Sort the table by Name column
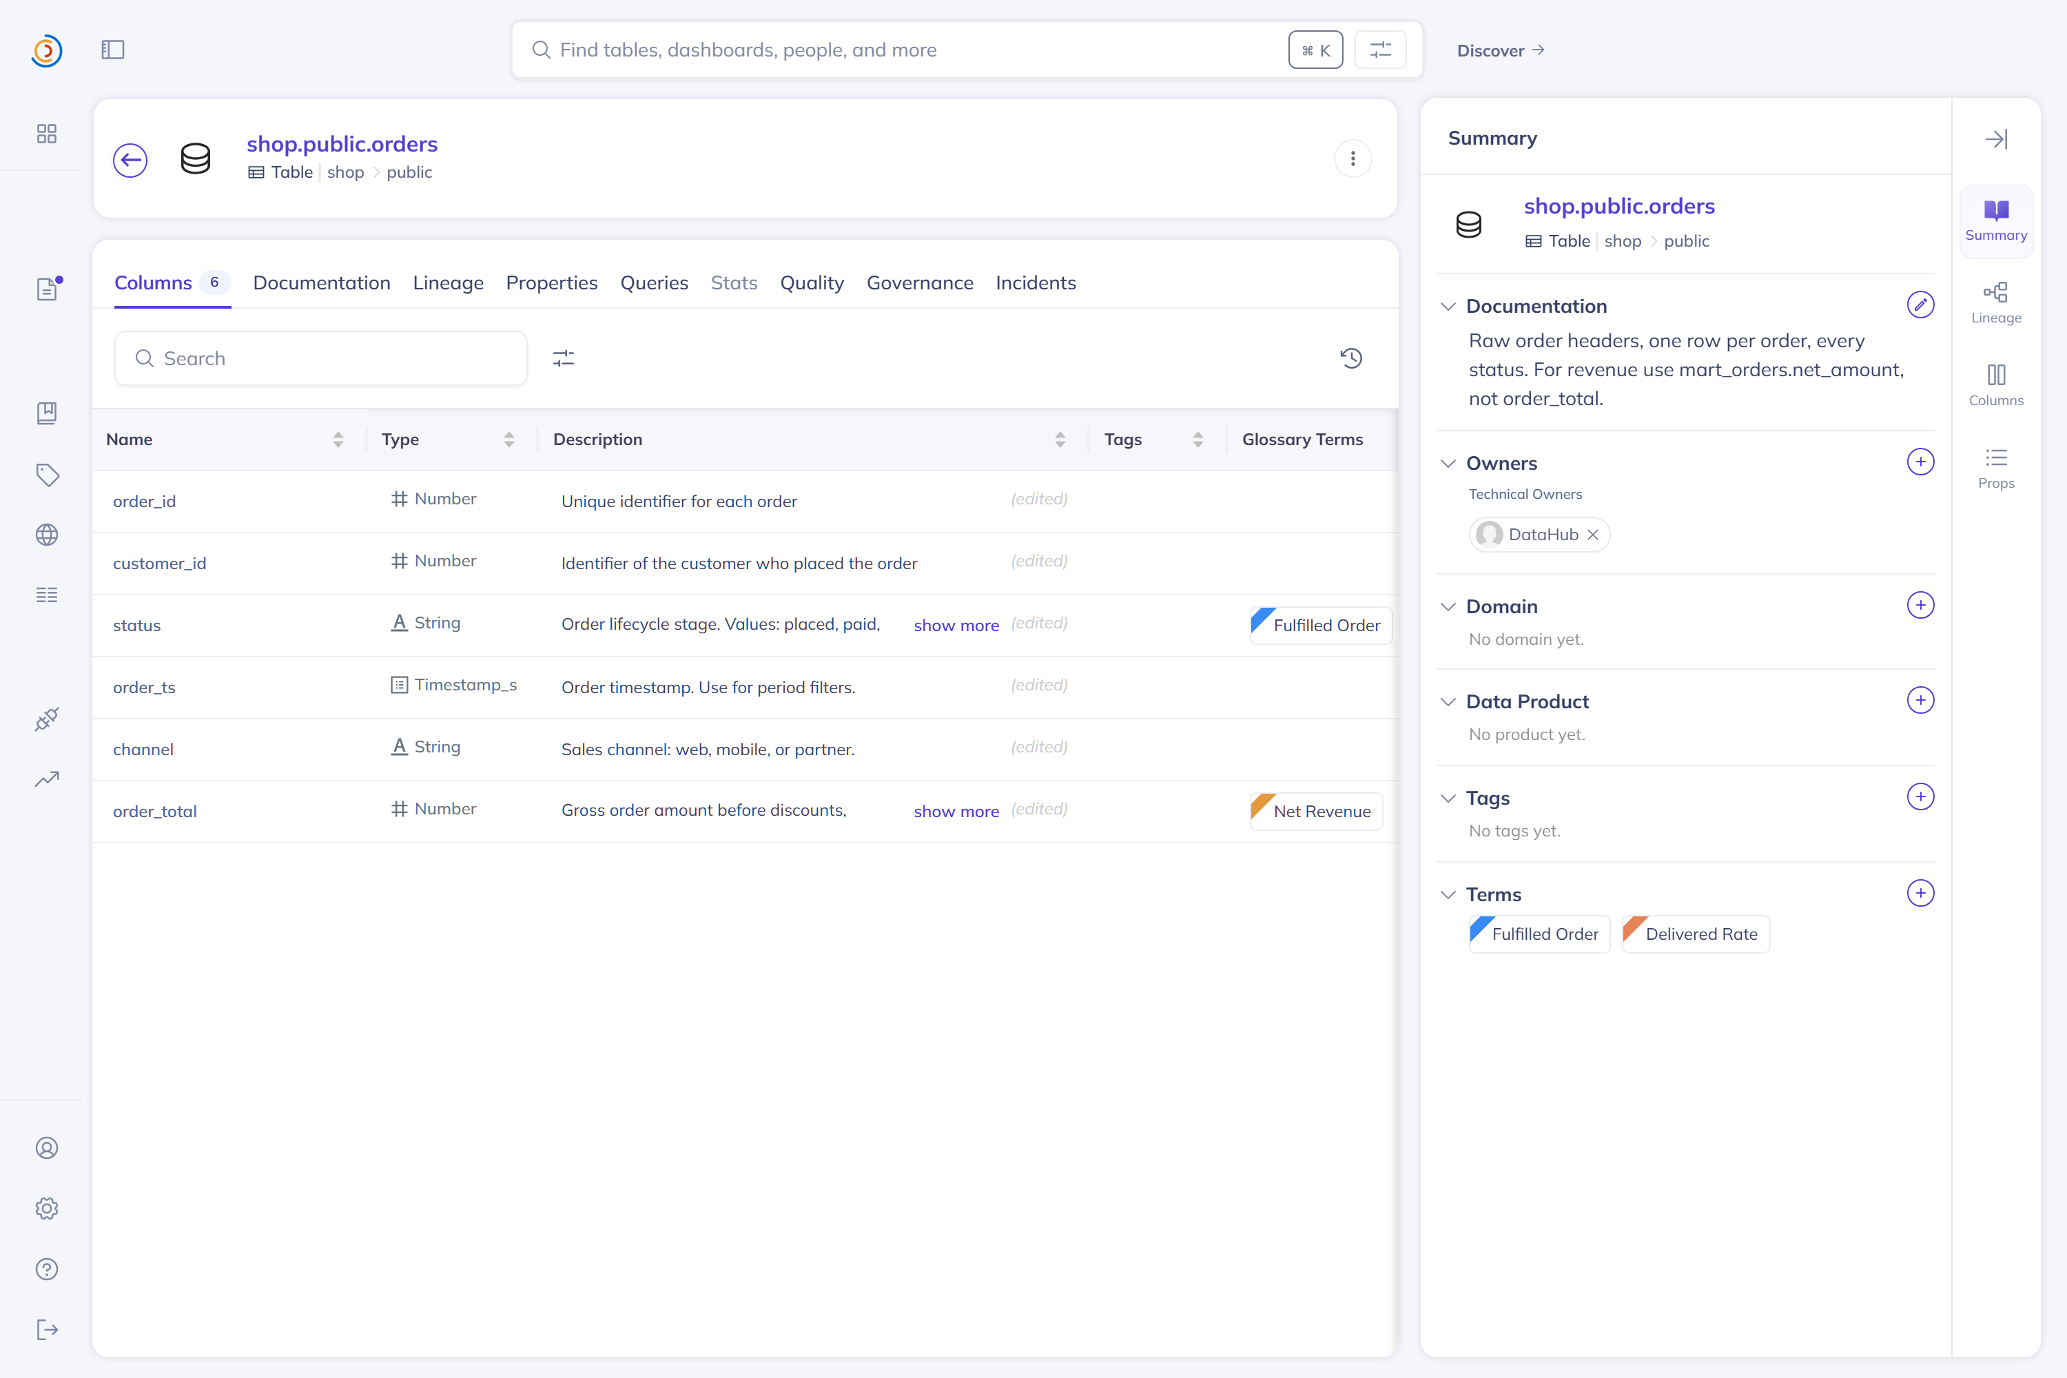The image size is (2067, 1378). 338,440
